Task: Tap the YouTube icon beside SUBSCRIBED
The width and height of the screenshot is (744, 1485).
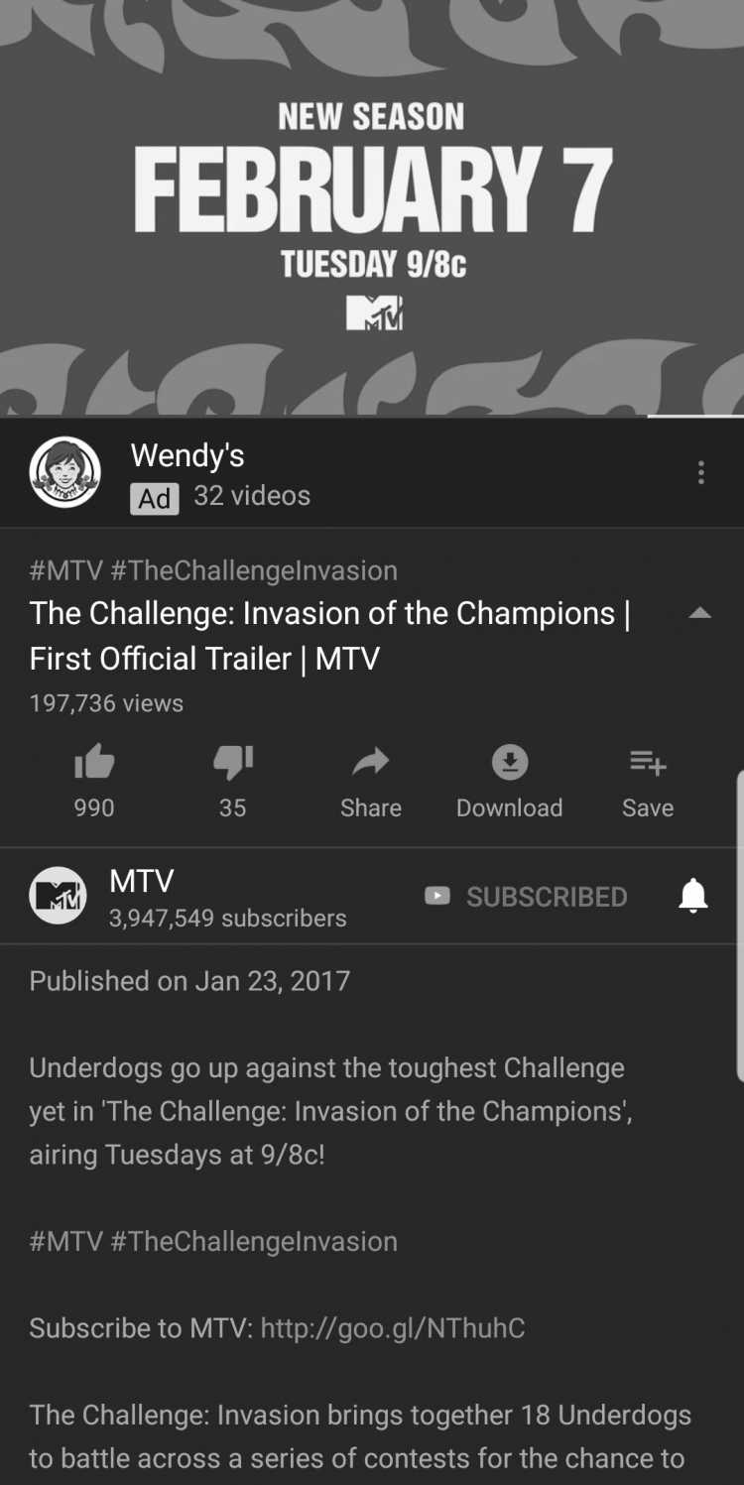Action: click(x=437, y=896)
